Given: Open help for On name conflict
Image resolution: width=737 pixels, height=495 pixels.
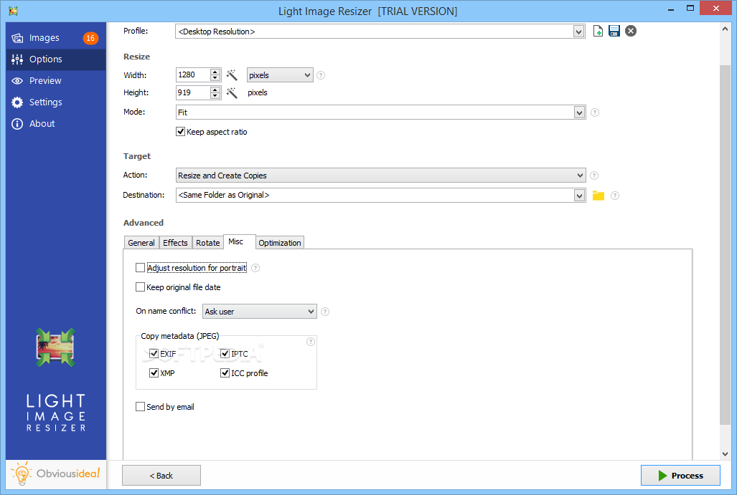Looking at the screenshot, I should (x=325, y=312).
